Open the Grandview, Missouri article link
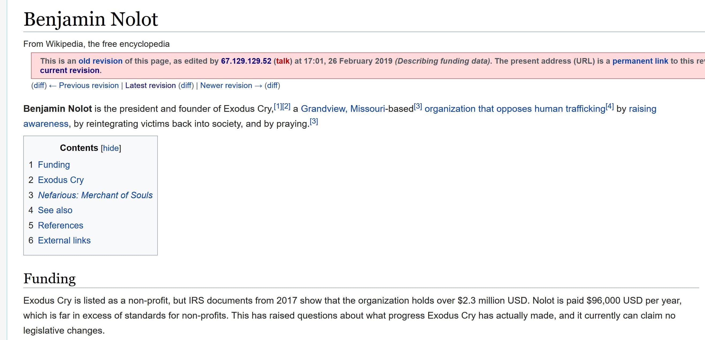 click(x=343, y=109)
